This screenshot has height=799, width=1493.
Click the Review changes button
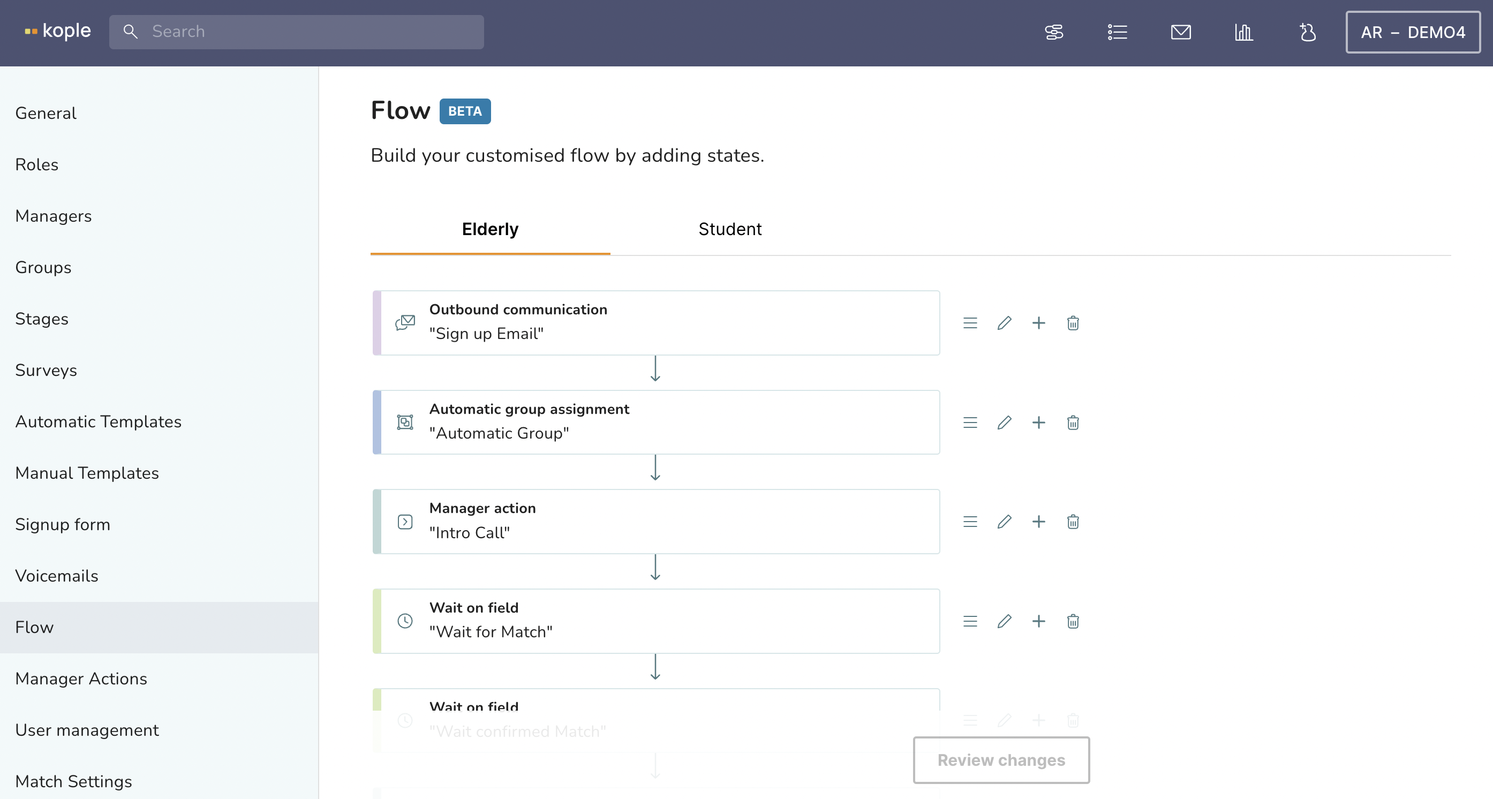1001,760
